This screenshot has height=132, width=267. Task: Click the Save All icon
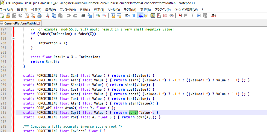[20, 16]
